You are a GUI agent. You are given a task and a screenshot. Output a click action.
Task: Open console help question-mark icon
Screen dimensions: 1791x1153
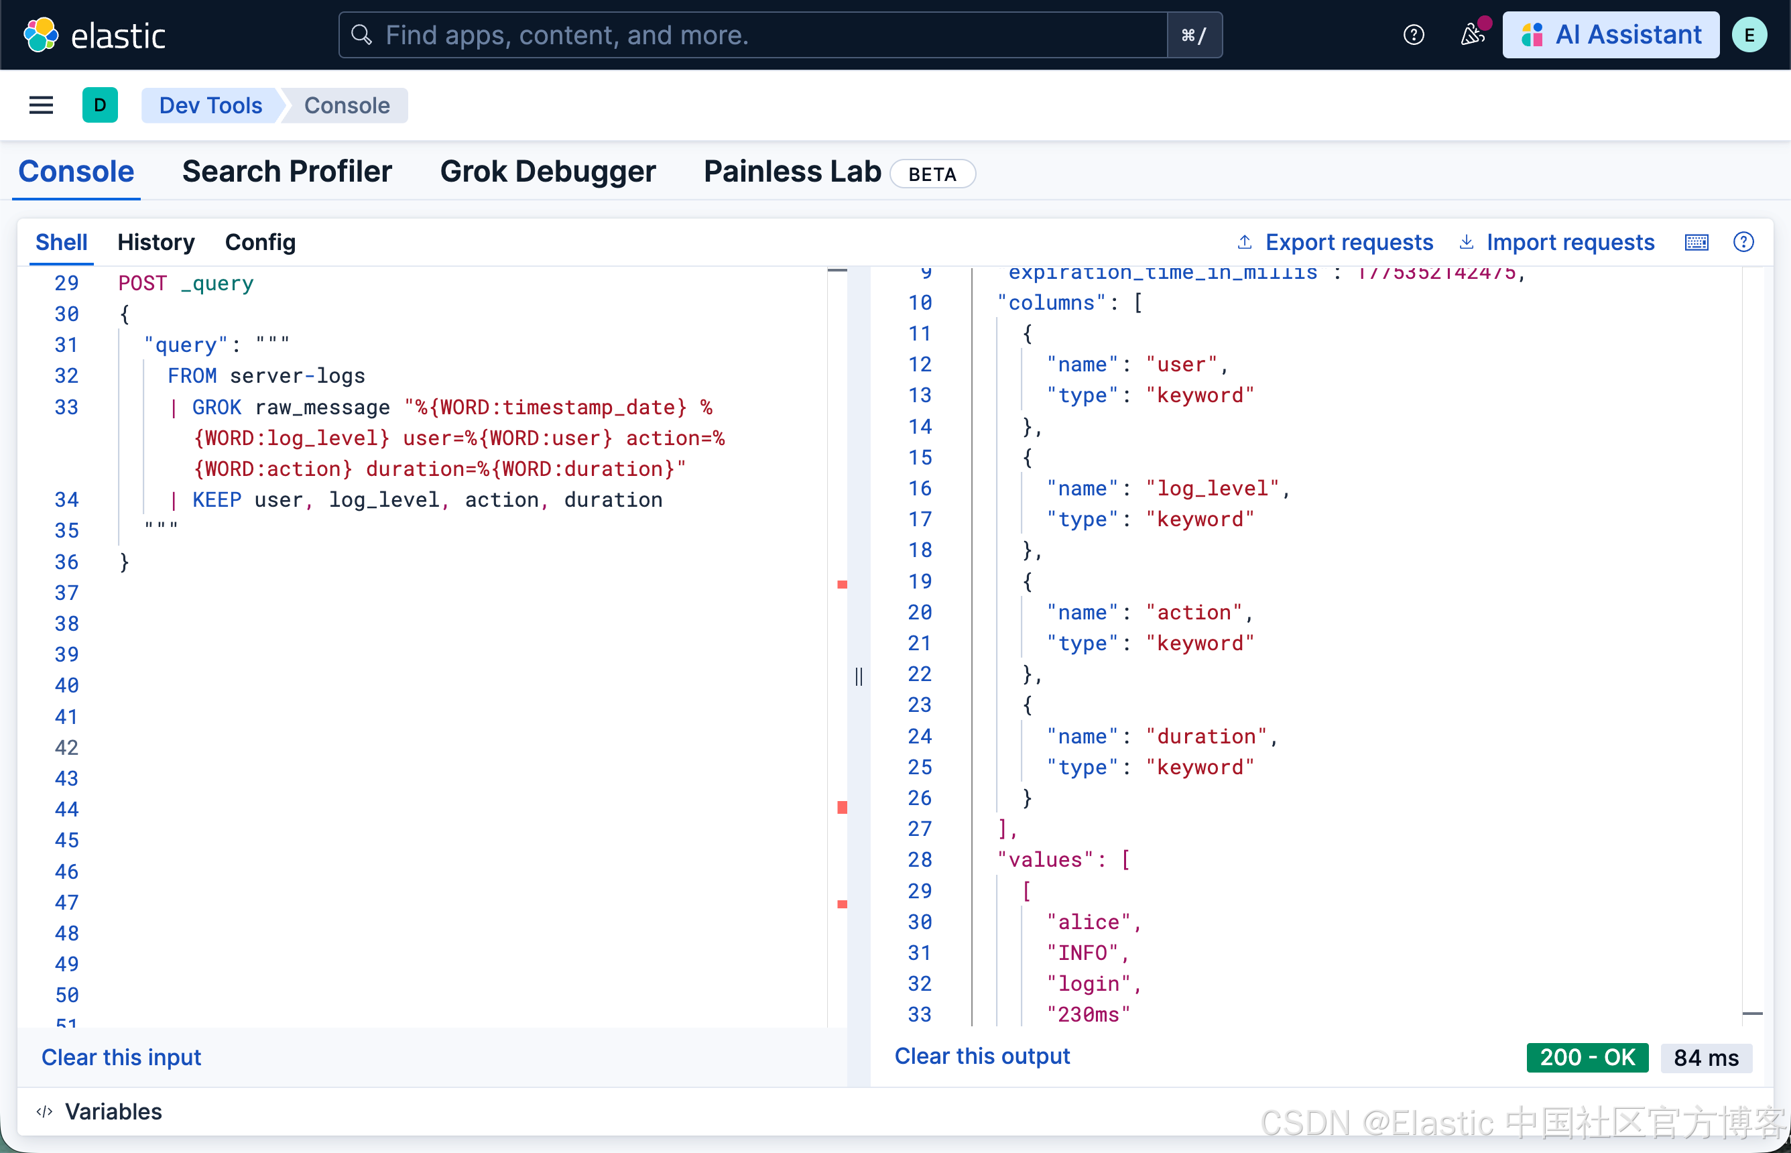coord(1743,243)
